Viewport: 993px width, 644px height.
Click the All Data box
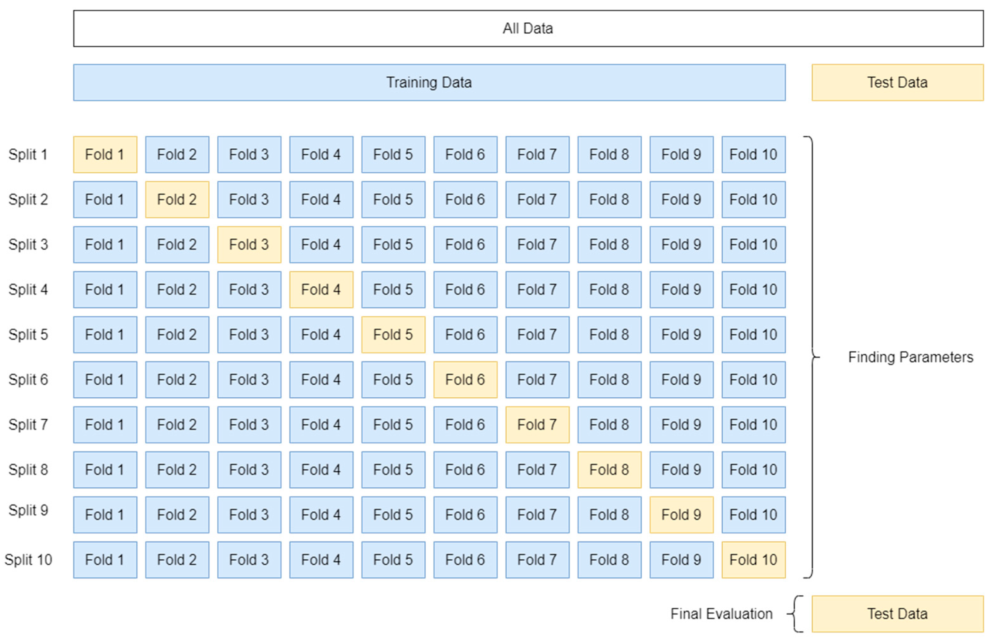click(528, 28)
